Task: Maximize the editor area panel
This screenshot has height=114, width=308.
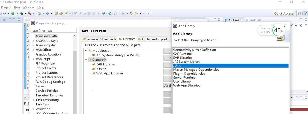Action: pyautogui.click(x=219, y=19)
